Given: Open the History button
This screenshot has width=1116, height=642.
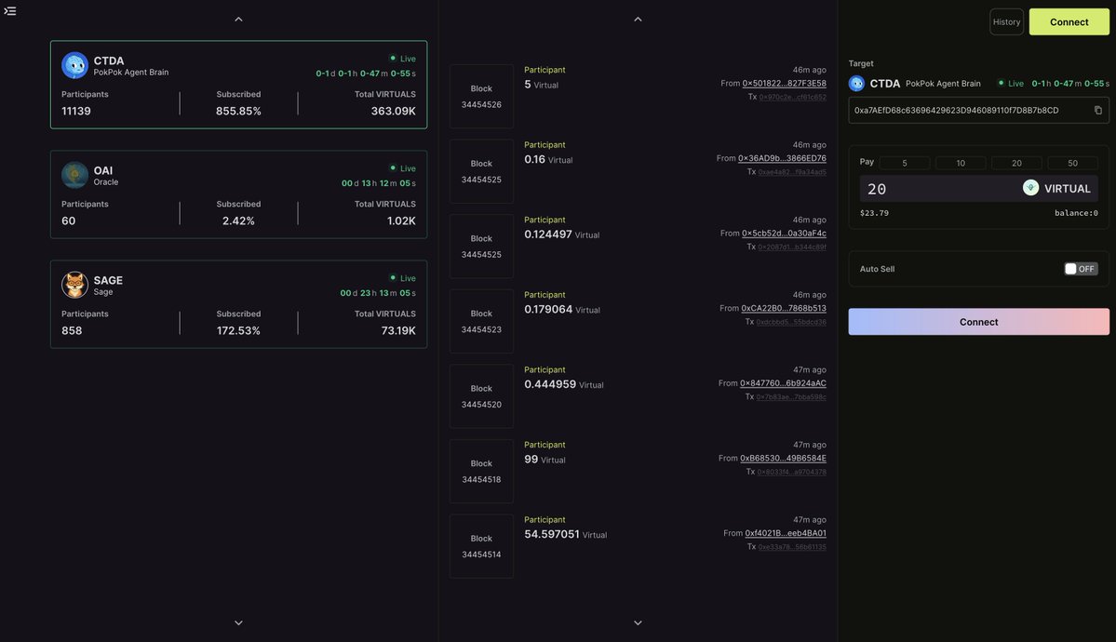Looking at the screenshot, I should [x=1006, y=22].
